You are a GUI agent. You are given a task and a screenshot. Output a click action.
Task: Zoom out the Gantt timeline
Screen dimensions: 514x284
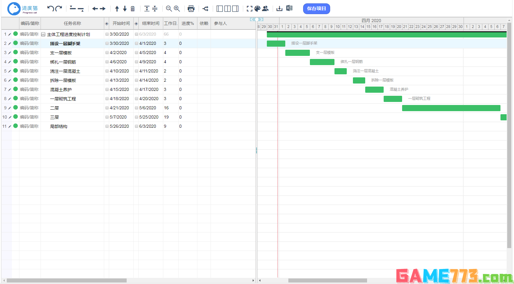[x=169, y=9]
